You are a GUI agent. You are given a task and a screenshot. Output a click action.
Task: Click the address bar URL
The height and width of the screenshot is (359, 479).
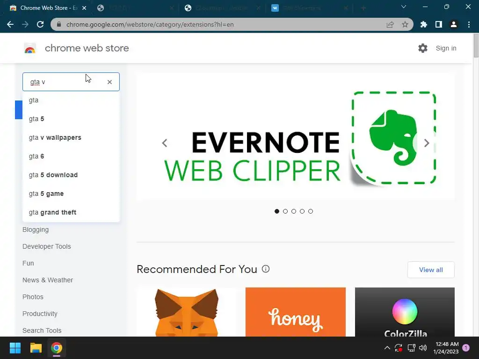(x=150, y=24)
